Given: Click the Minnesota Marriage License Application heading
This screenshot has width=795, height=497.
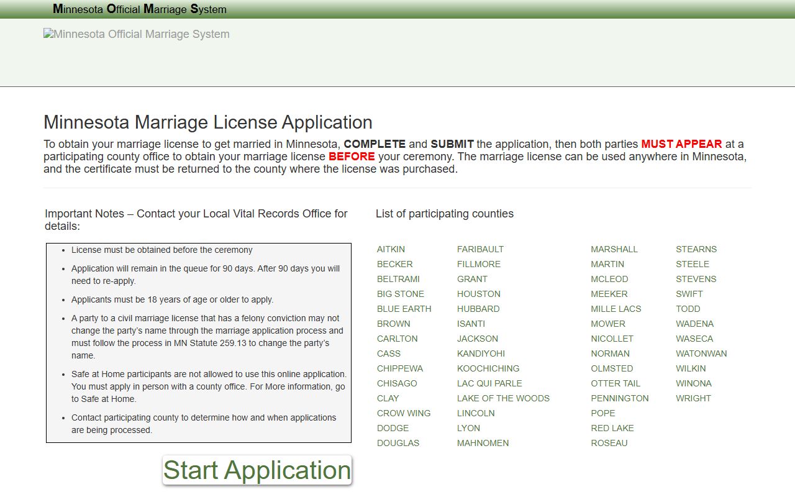Looking at the screenshot, I should click(x=208, y=122).
